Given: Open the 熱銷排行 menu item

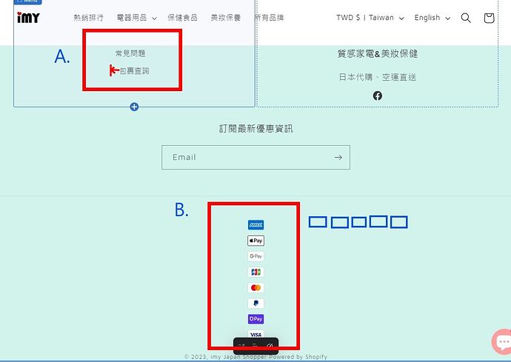Looking at the screenshot, I should click(x=88, y=18).
